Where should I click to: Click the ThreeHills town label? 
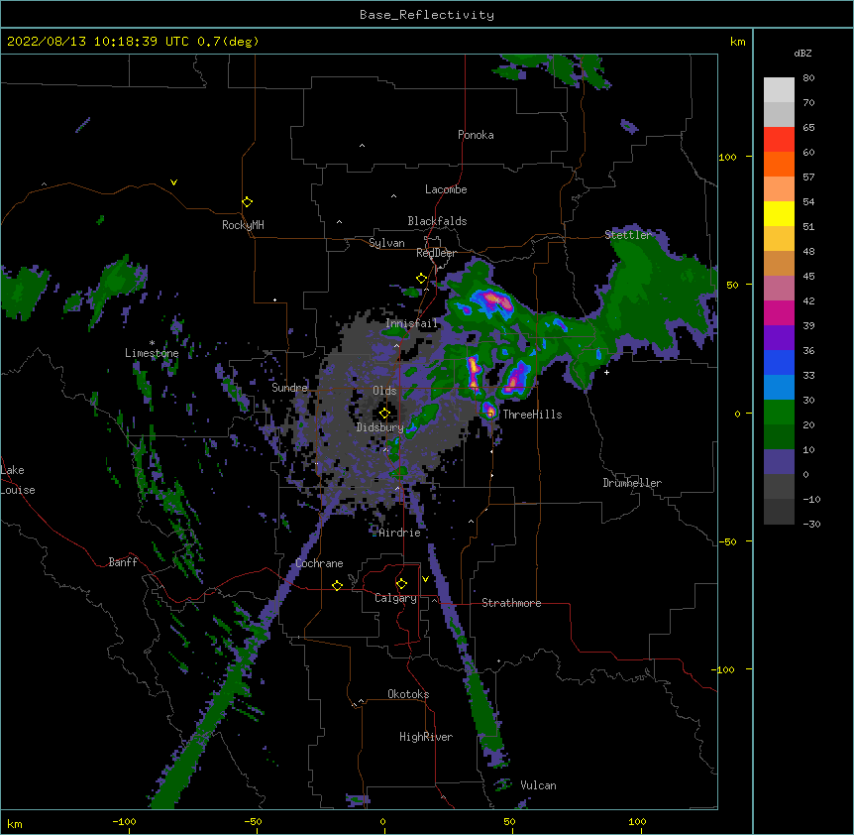[532, 415]
